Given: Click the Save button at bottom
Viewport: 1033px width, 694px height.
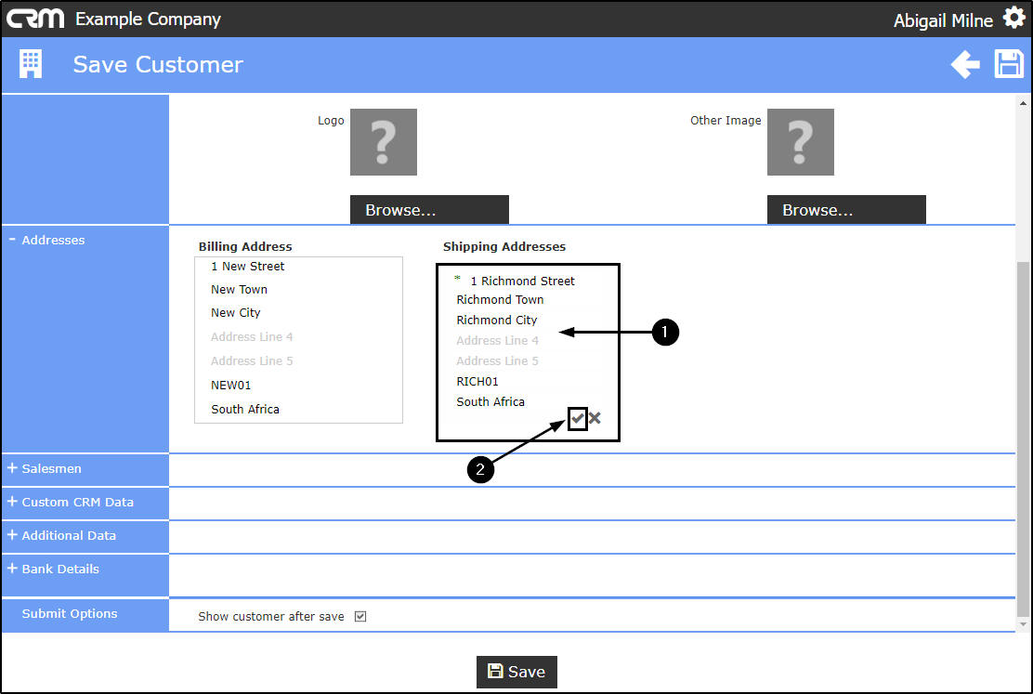Looking at the screenshot, I should [x=516, y=672].
